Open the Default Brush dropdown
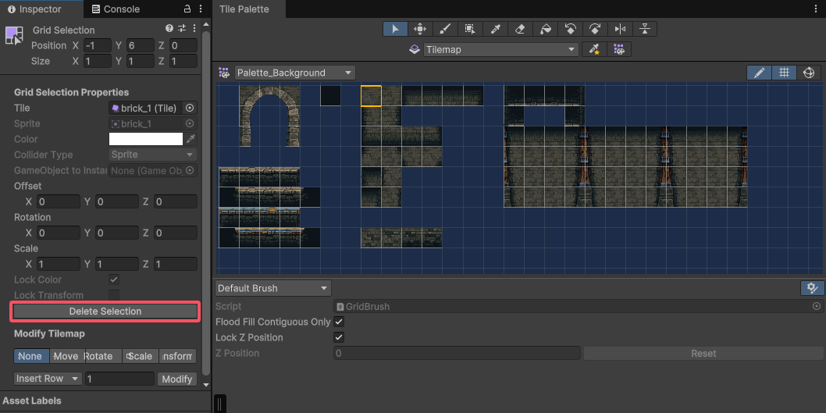This screenshot has width=826, height=413. [273, 288]
